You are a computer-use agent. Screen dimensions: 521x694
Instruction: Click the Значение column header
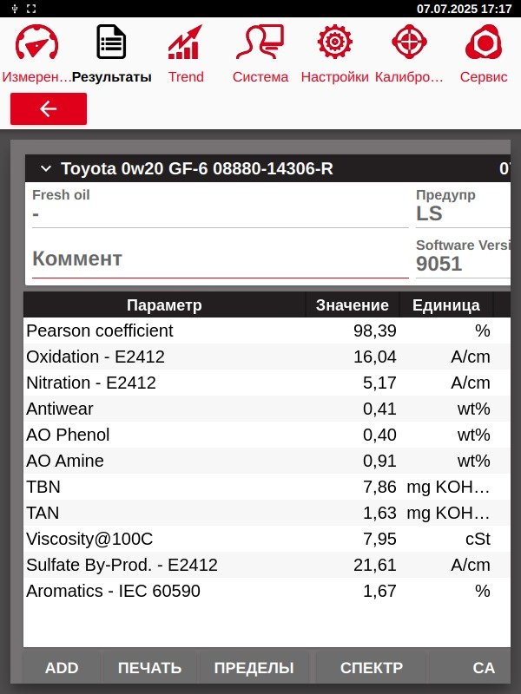pos(353,305)
